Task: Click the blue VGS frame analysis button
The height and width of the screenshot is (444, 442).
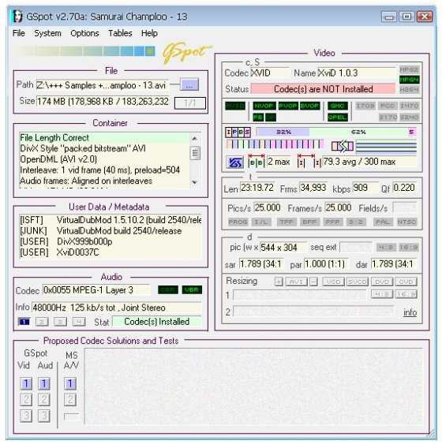Action: tap(234, 162)
